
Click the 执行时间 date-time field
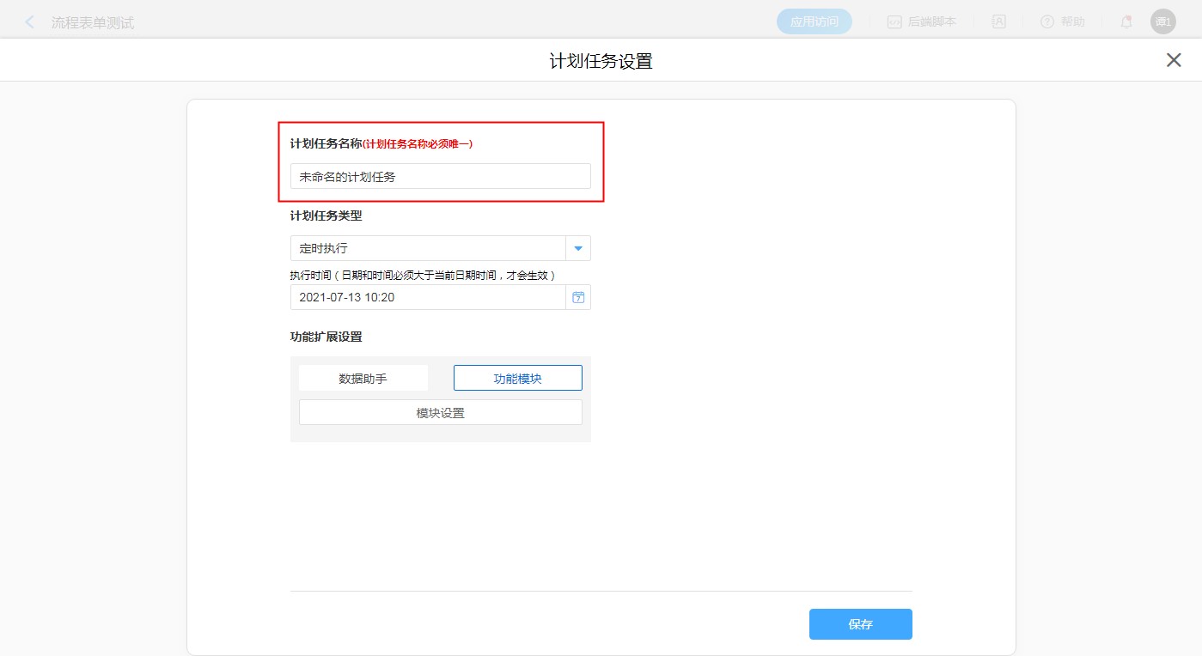coord(428,297)
